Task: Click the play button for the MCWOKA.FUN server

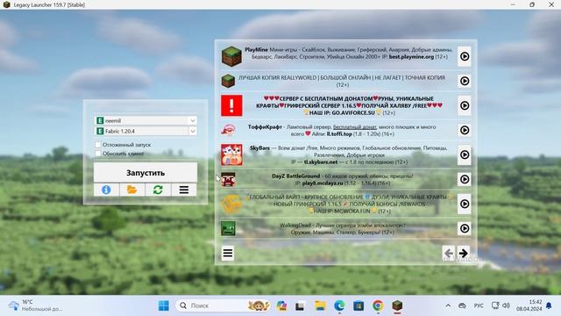Action: (x=464, y=204)
